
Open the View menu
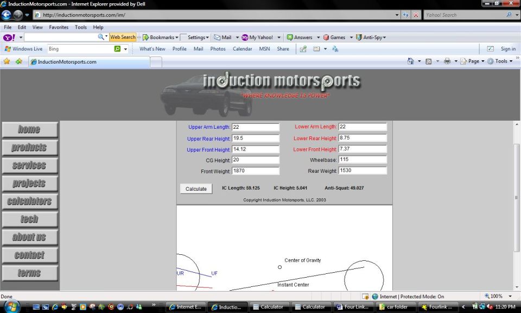tap(37, 27)
